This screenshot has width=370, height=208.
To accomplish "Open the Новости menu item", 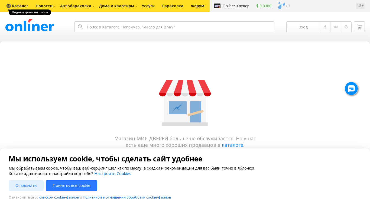I will tap(44, 6).
